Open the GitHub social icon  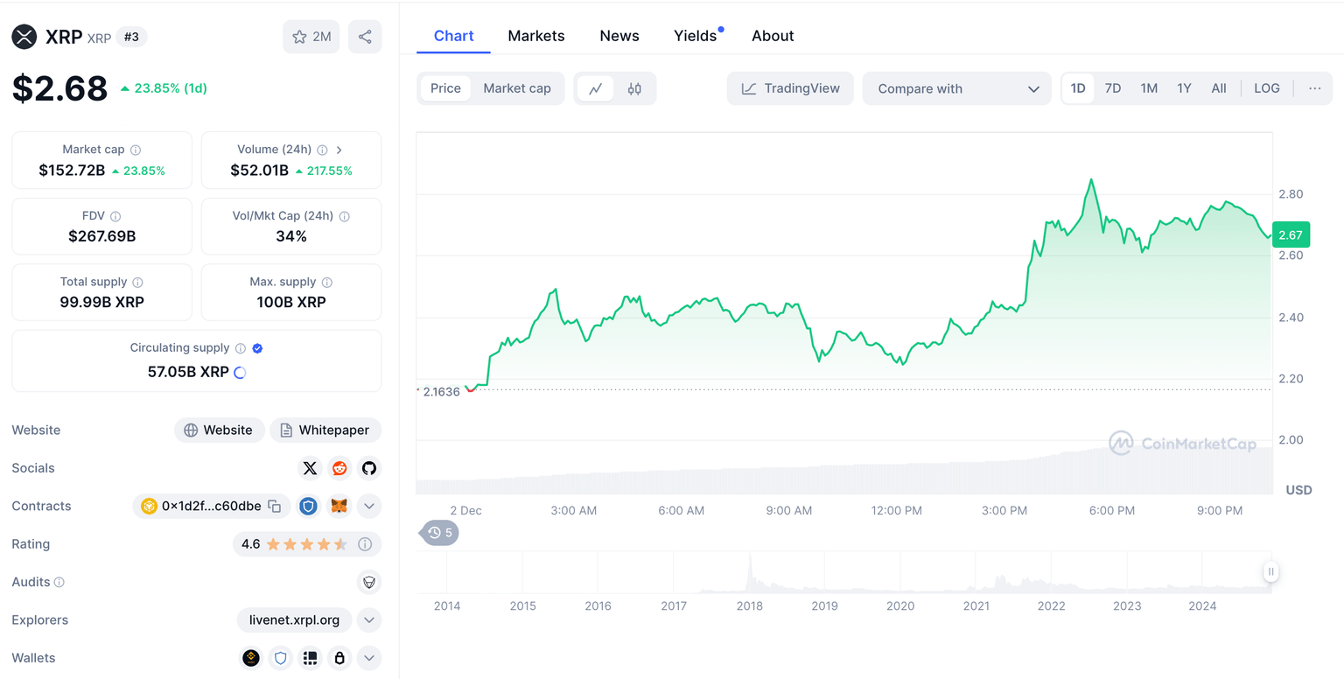(x=369, y=468)
